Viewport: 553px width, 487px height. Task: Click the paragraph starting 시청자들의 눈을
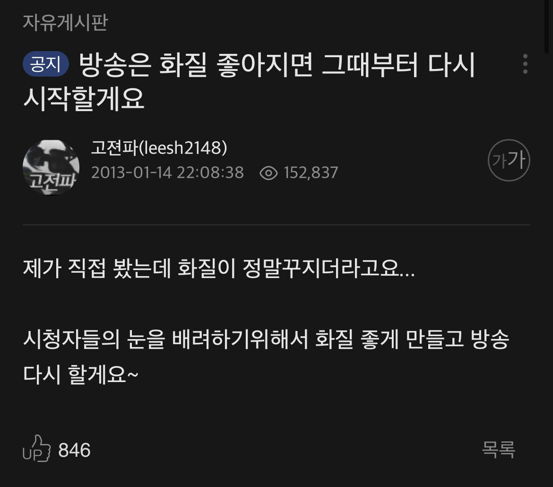(x=266, y=357)
